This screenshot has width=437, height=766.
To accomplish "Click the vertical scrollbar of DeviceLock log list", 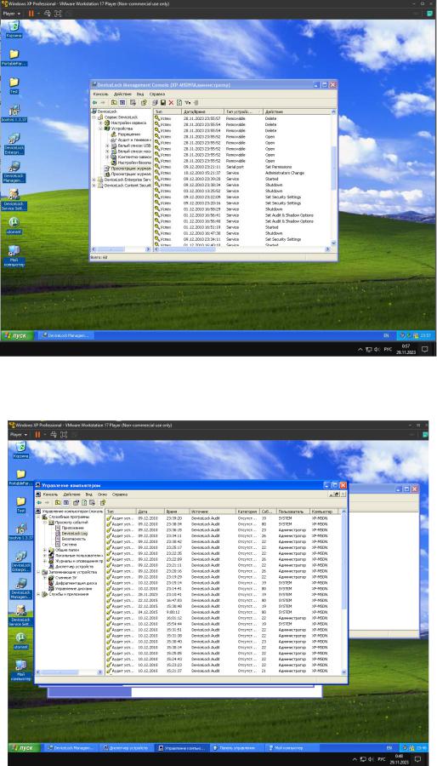I will tap(334, 179).
